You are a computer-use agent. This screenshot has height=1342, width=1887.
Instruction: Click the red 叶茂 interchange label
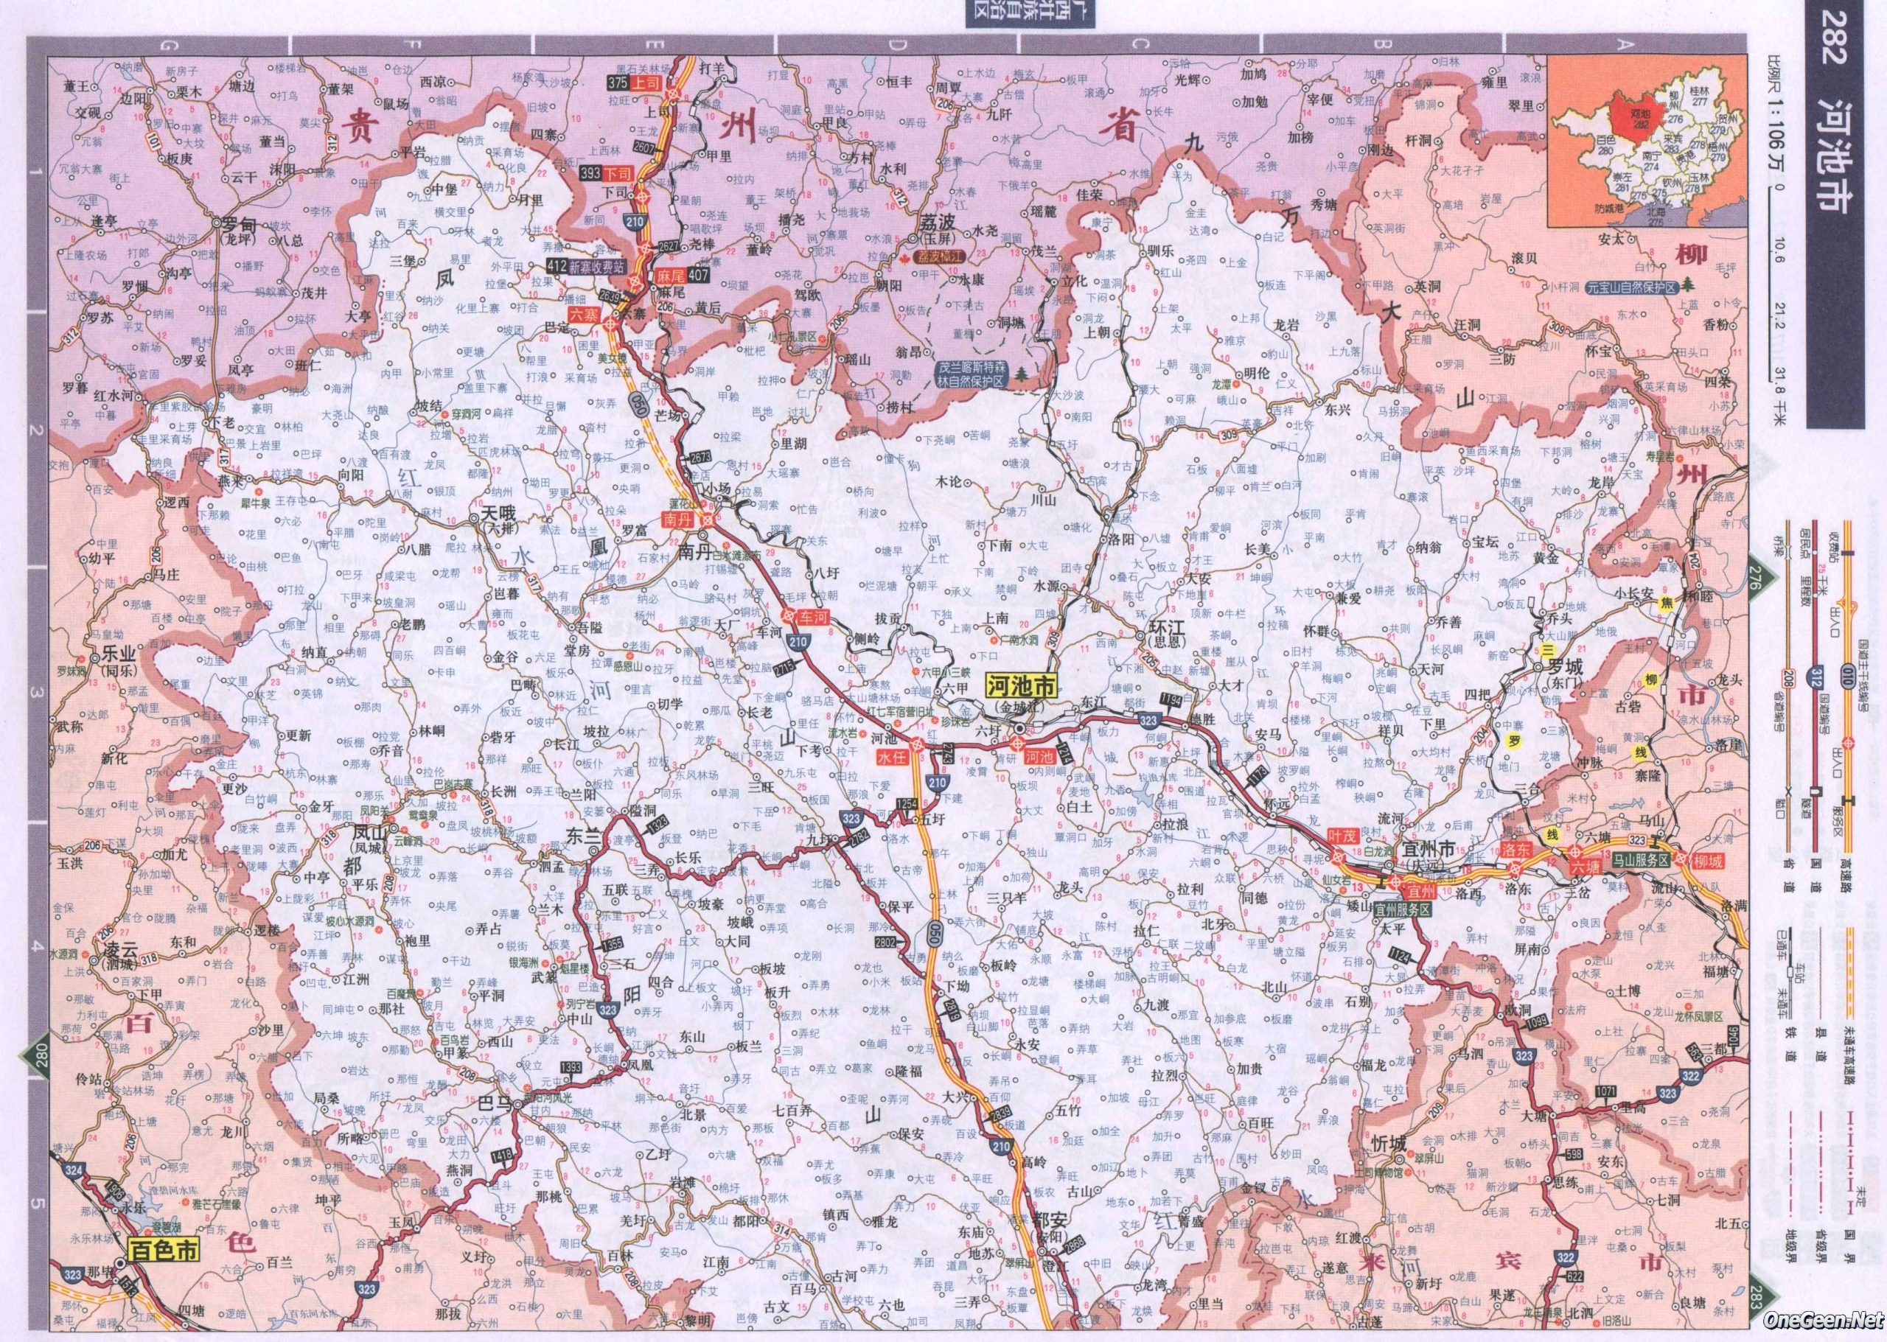(1342, 836)
